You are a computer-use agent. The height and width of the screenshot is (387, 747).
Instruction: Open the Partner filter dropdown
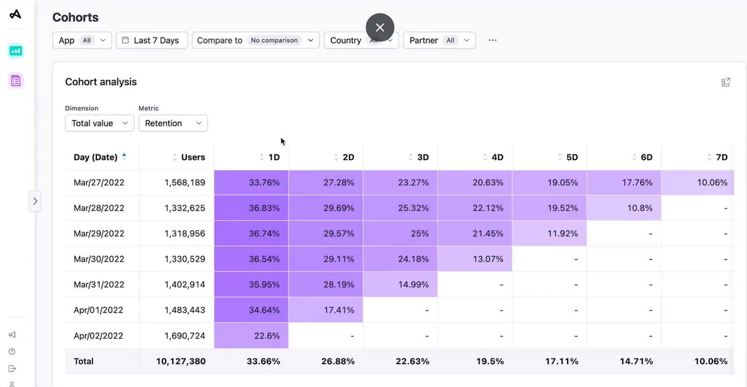click(x=439, y=40)
